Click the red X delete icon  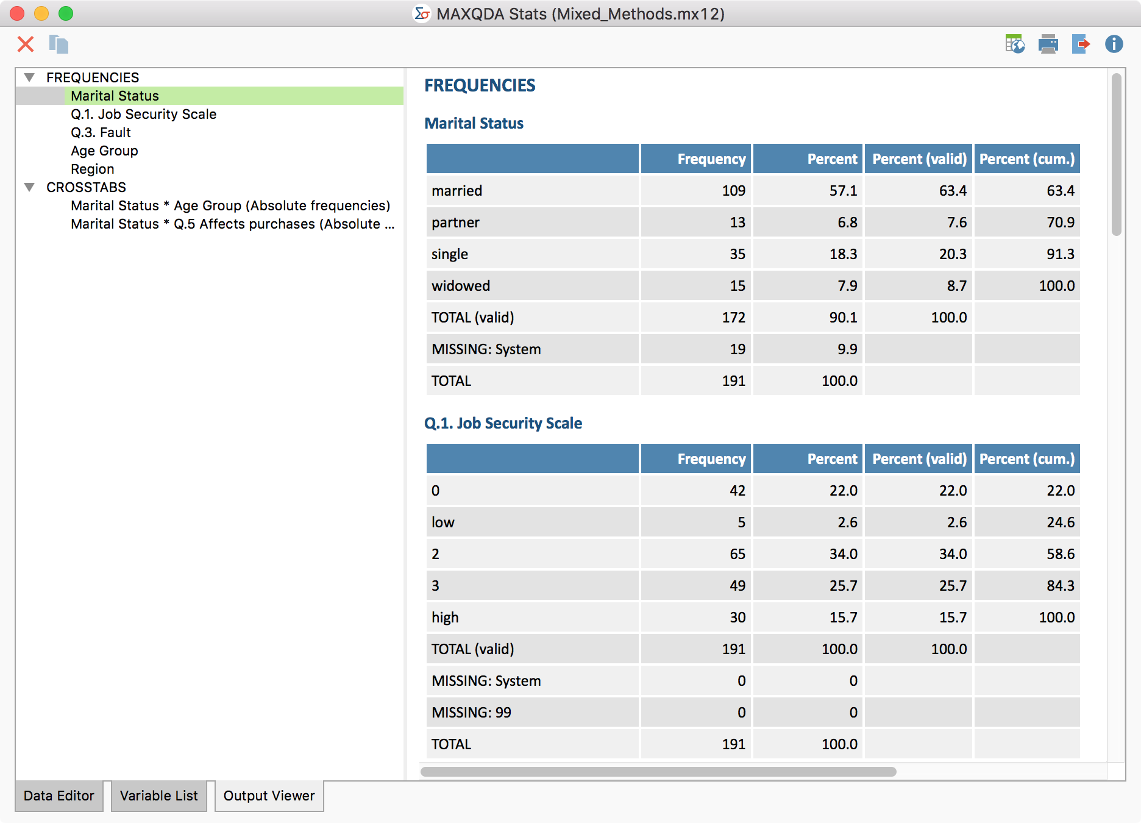(x=26, y=44)
